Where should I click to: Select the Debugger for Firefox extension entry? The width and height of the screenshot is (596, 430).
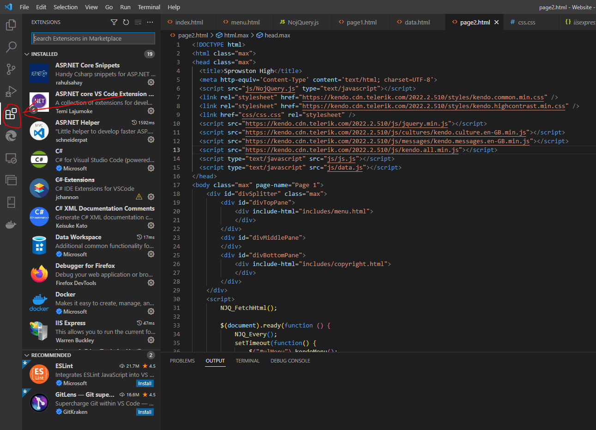91,274
